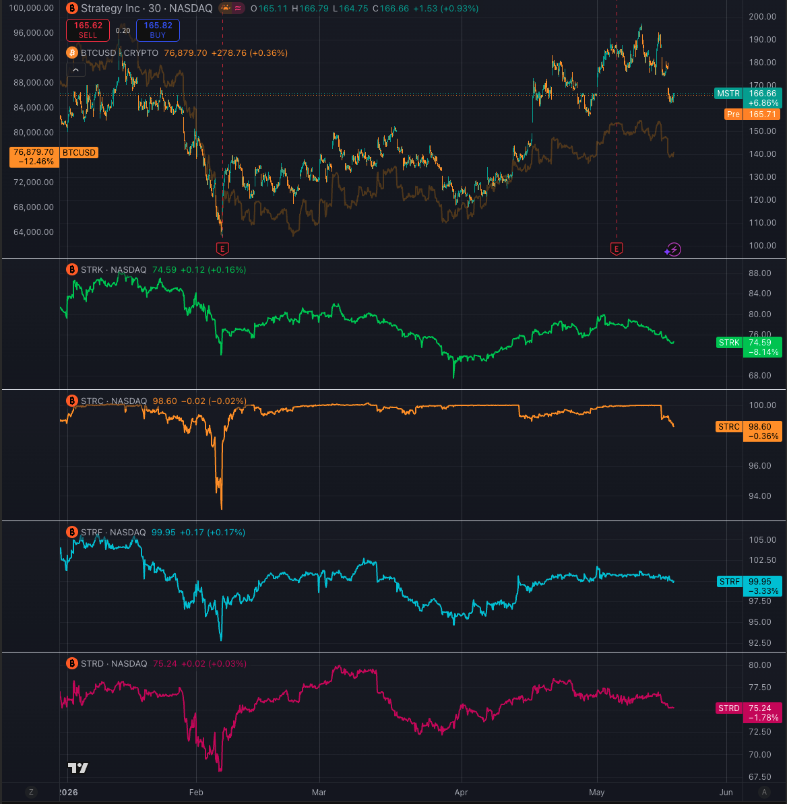Click the BTCUSD price 76,879.70 in legend
The height and width of the screenshot is (804, 787).
point(185,53)
